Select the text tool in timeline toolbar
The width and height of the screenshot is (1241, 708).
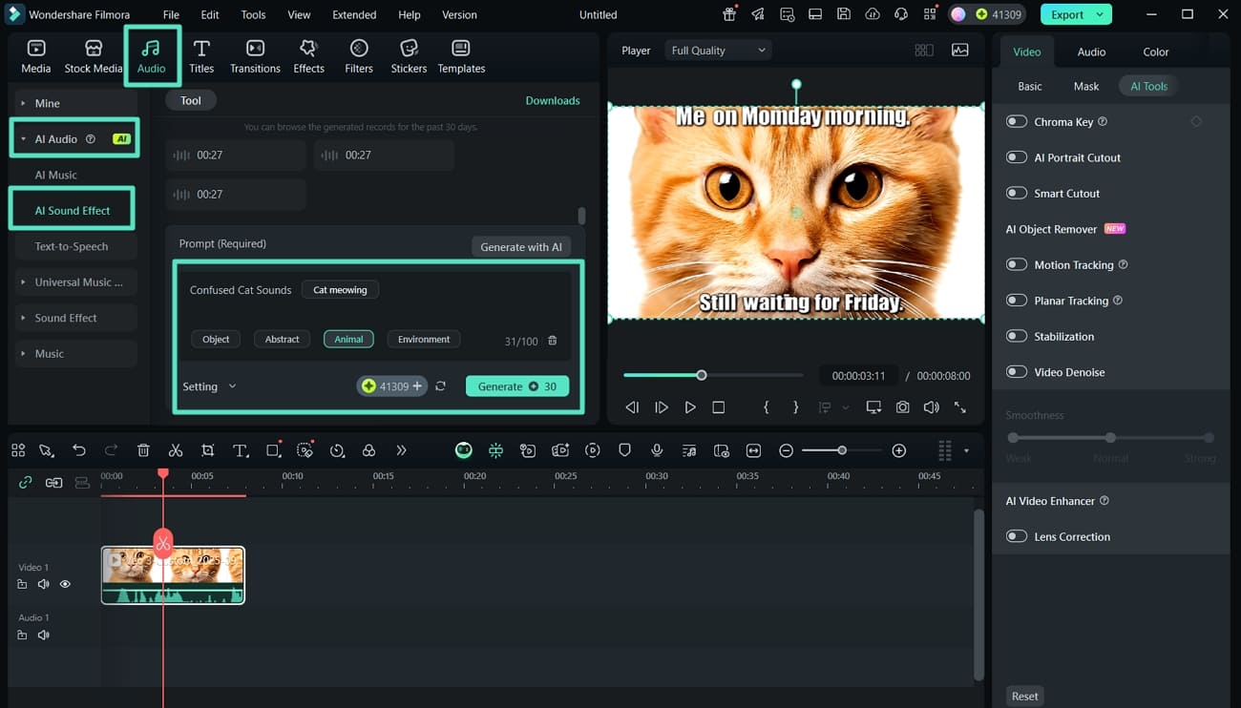(x=241, y=450)
